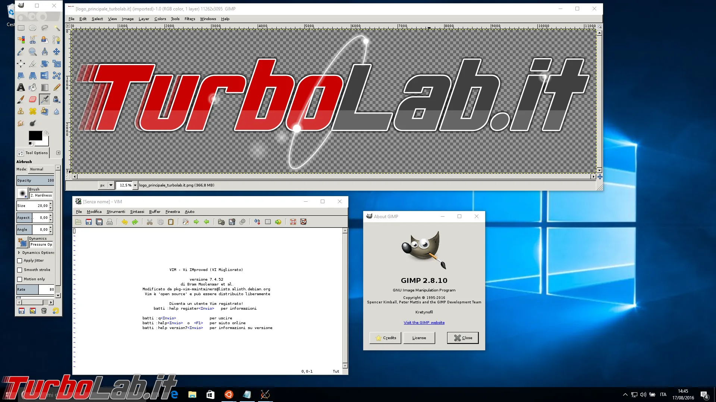The image size is (716, 402).
Task: Expand the Dynamics Options section
Action: coord(19,253)
